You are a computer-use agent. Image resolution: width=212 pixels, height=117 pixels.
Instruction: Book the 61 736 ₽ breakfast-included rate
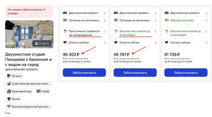[186, 72]
